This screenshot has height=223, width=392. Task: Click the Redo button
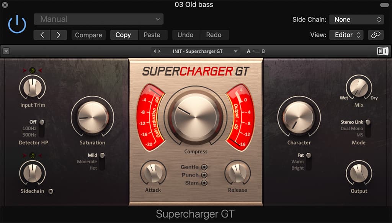point(215,35)
